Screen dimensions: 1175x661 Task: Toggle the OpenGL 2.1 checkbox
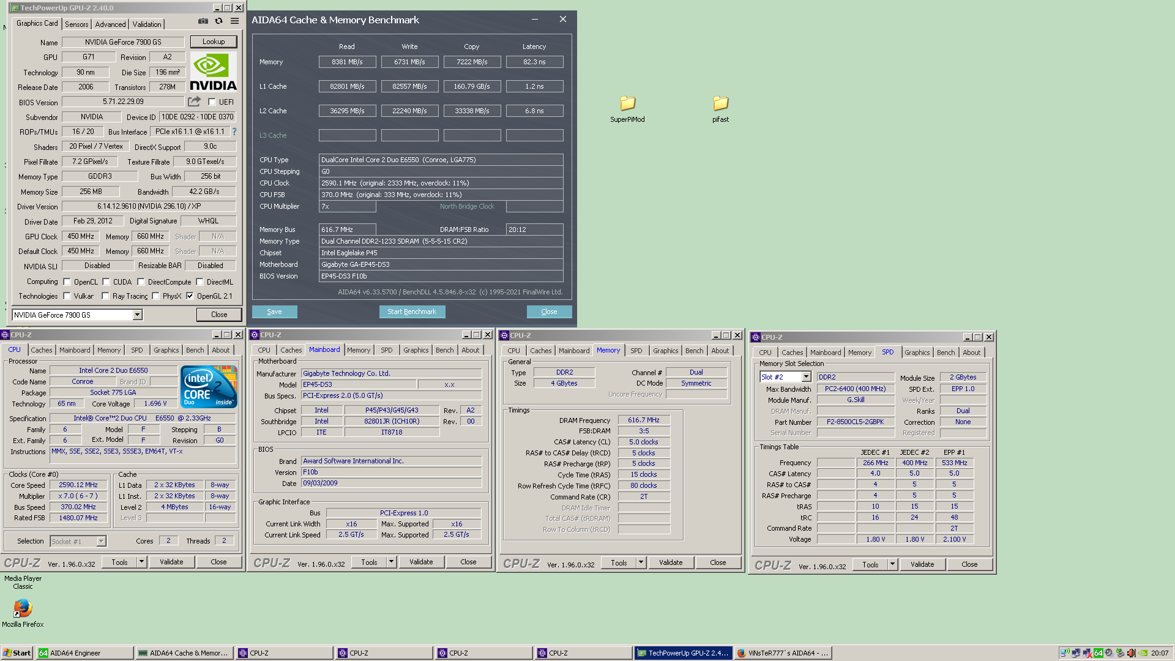(x=190, y=296)
